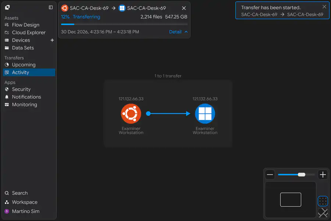Click the destination IP 121.132.66.33 above Windows
The width and height of the screenshot is (331, 221).
point(205,99)
